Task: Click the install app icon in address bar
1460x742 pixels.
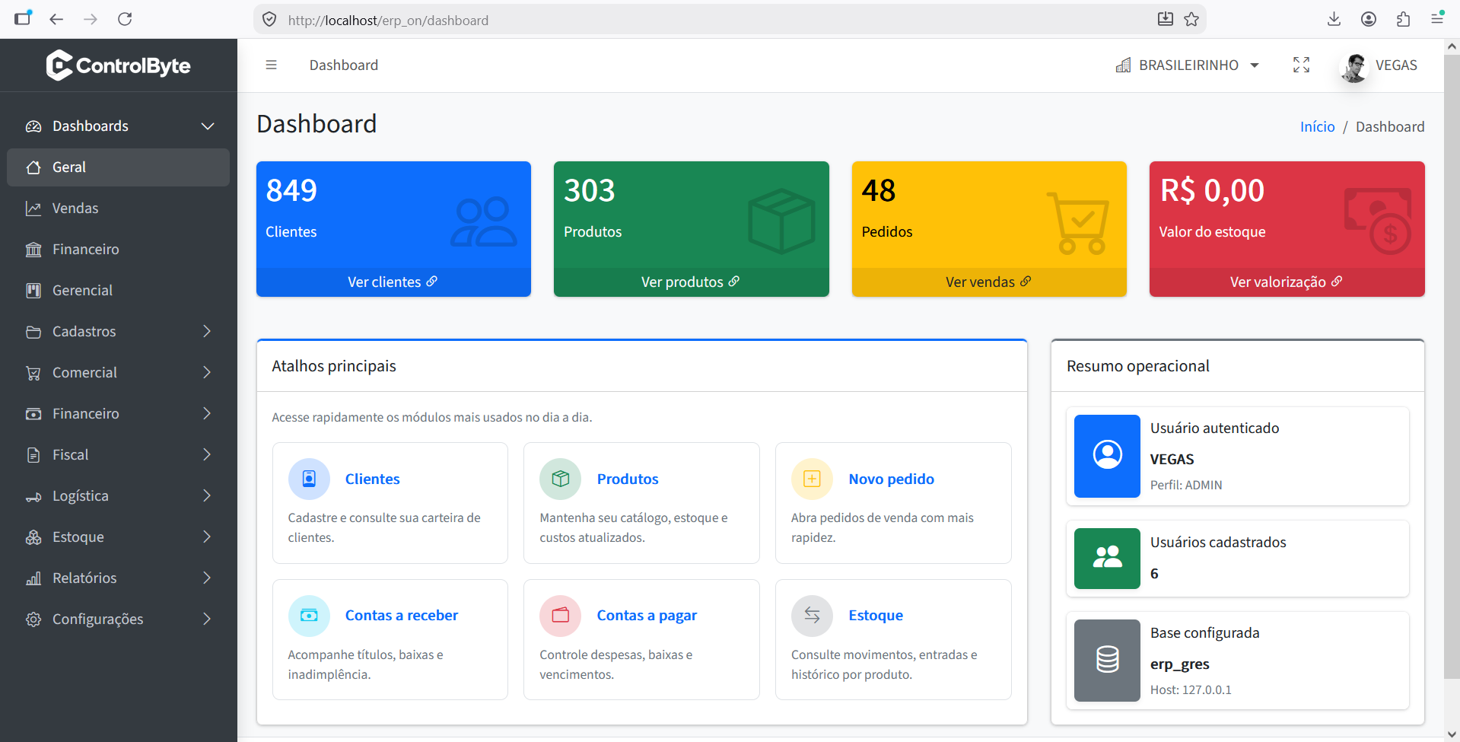Action: click(1165, 19)
